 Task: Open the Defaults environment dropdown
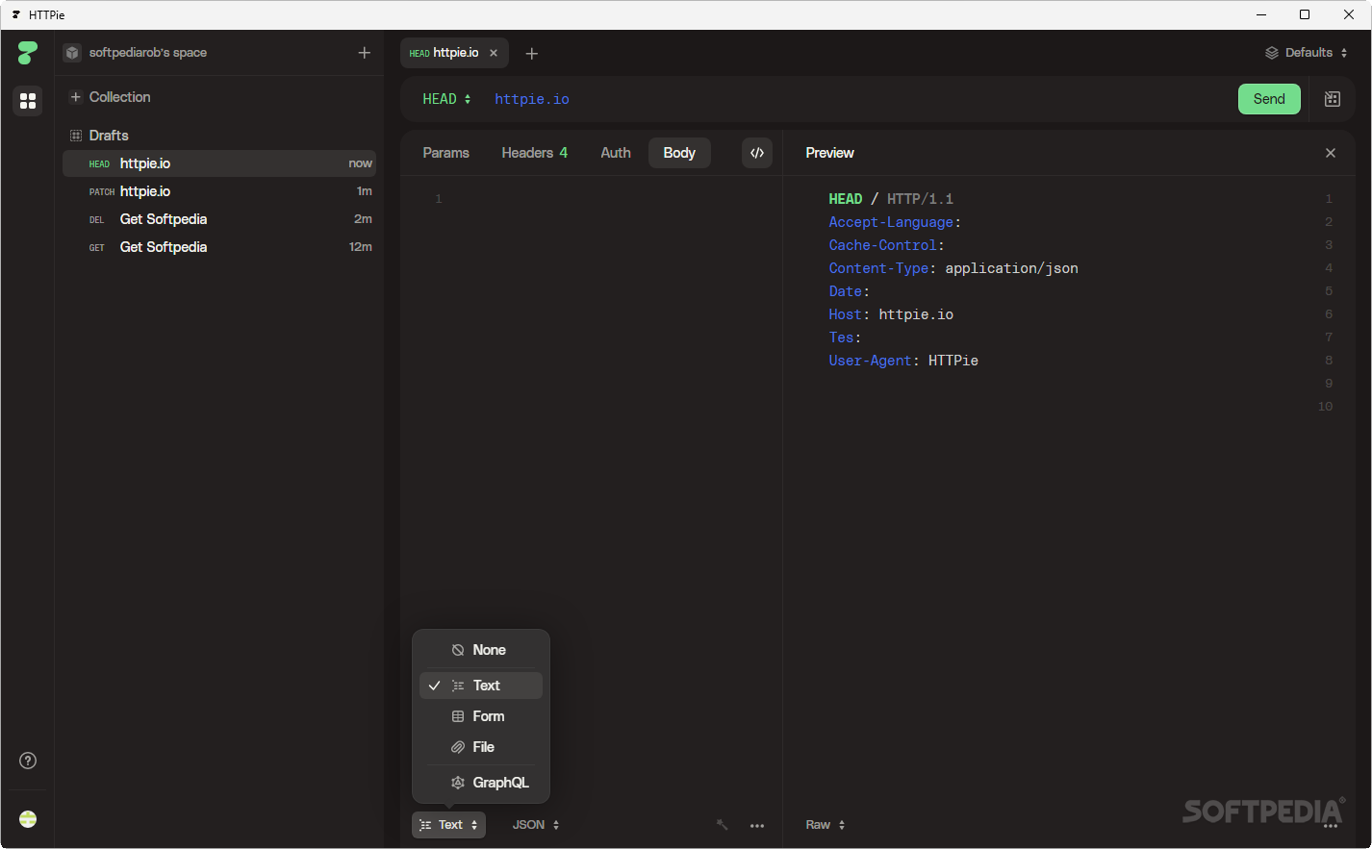click(1307, 53)
